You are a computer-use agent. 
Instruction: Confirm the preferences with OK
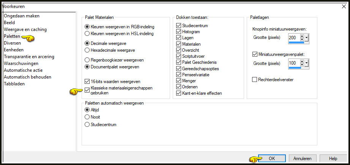coord(272,159)
